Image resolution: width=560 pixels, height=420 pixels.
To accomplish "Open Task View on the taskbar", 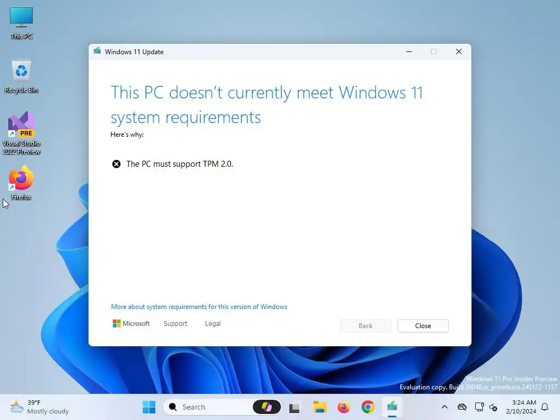I will 294,407.
